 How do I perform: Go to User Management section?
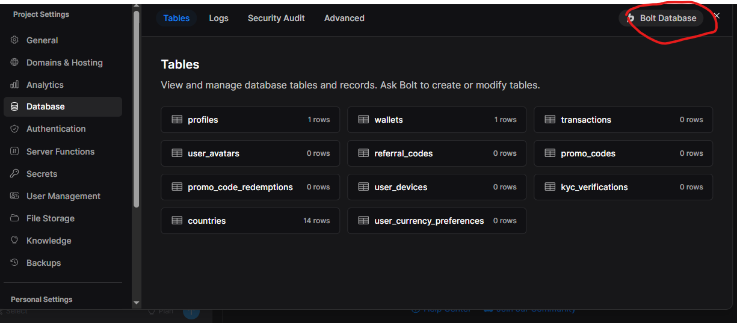click(63, 196)
